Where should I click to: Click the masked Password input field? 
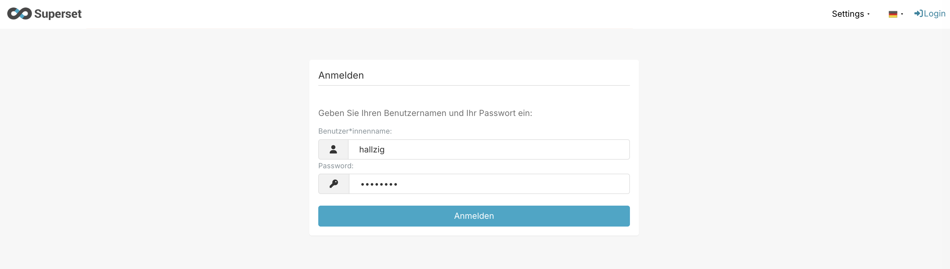(489, 184)
